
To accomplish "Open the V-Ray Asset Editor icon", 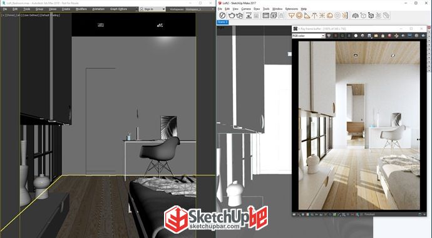I will 222,16.
